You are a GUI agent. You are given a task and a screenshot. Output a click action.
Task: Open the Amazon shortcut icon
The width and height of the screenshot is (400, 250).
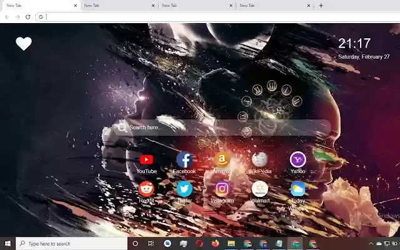(222, 159)
